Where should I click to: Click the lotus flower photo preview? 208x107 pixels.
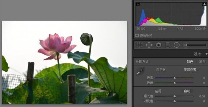pyautogui.click(x=64, y=62)
